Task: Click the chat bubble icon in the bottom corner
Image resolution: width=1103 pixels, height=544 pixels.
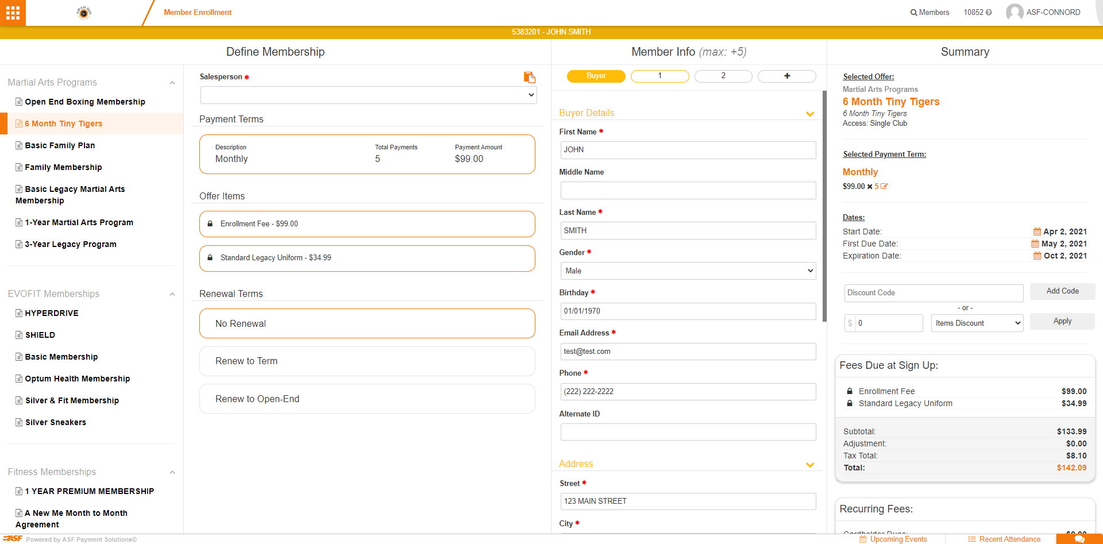Action: pyautogui.click(x=1079, y=539)
